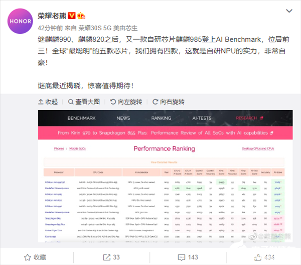Open 荣耀老熊 username profile link
Viewport: 301px width, 265px height.
52,16
